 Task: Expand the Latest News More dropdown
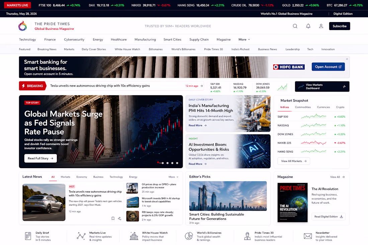[x=173, y=177]
